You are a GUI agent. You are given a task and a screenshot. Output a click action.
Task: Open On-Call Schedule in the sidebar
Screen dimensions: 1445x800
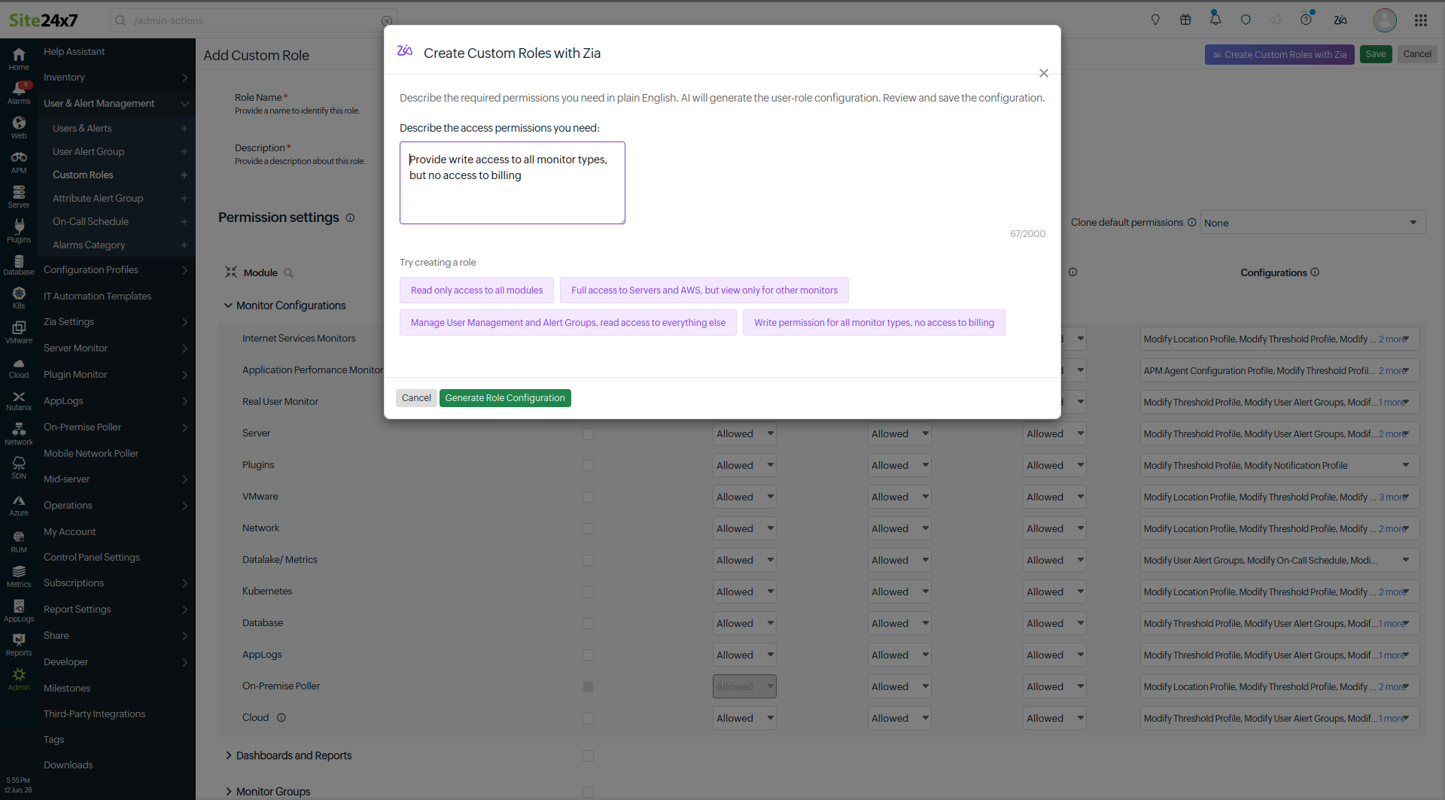pos(90,221)
